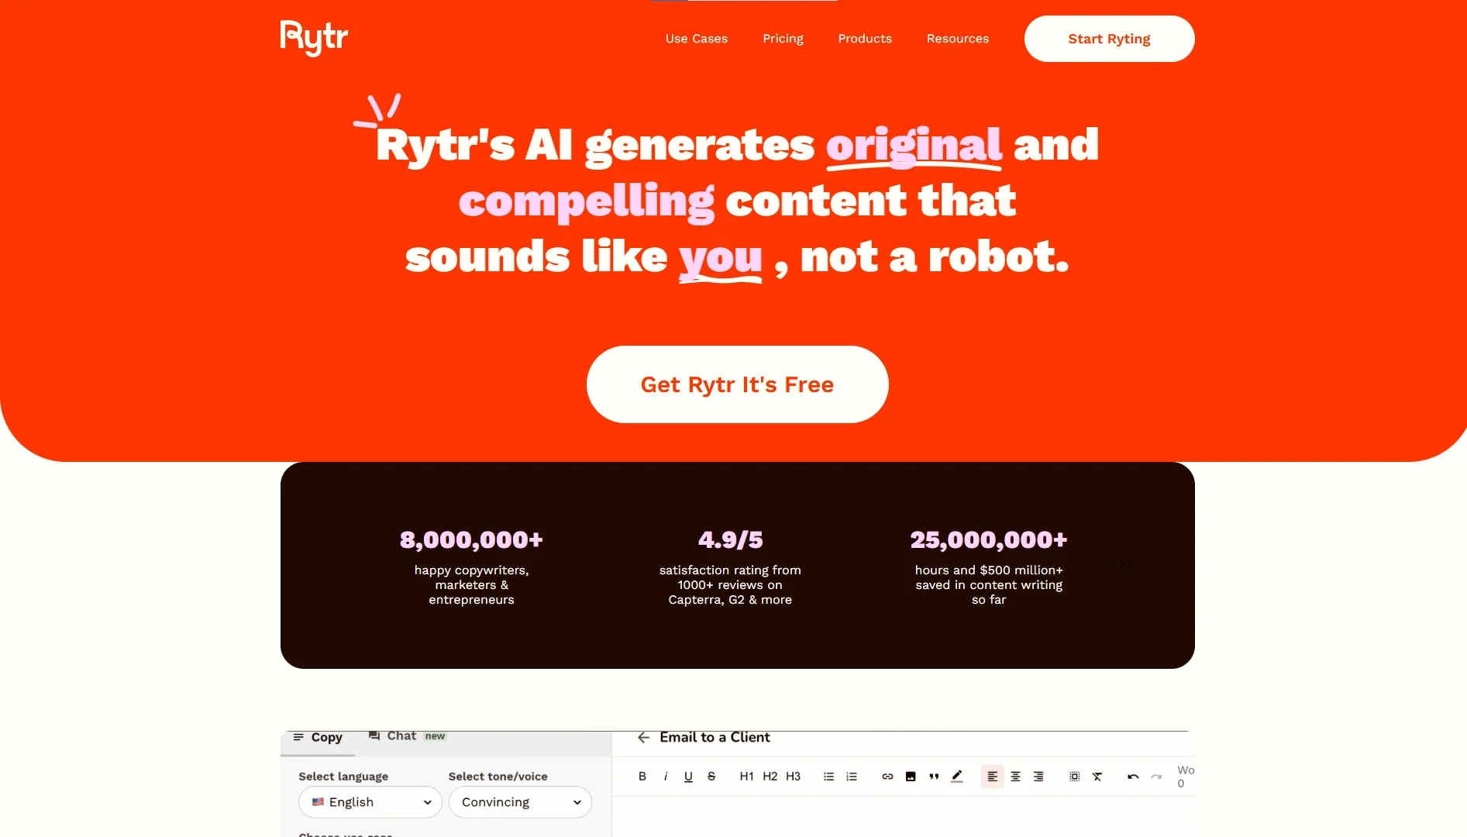
Task: Align text right
Action: click(x=1038, y=777)
